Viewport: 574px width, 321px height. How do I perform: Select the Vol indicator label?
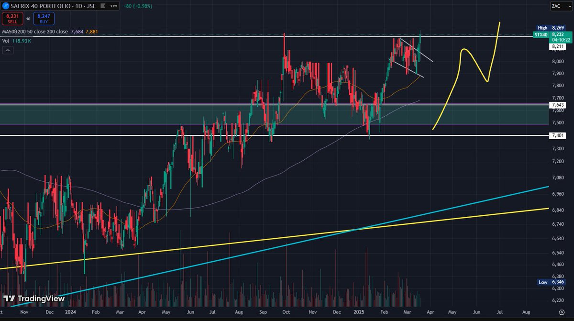[x=6, y=41]
